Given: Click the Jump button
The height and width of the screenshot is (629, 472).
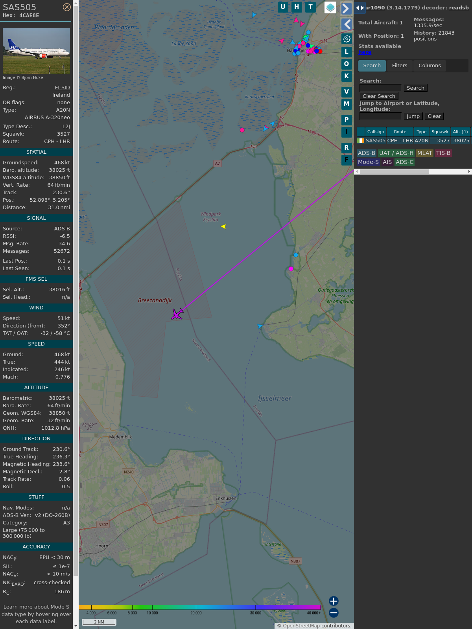Looking at the screenshot, I should (413, 116).
